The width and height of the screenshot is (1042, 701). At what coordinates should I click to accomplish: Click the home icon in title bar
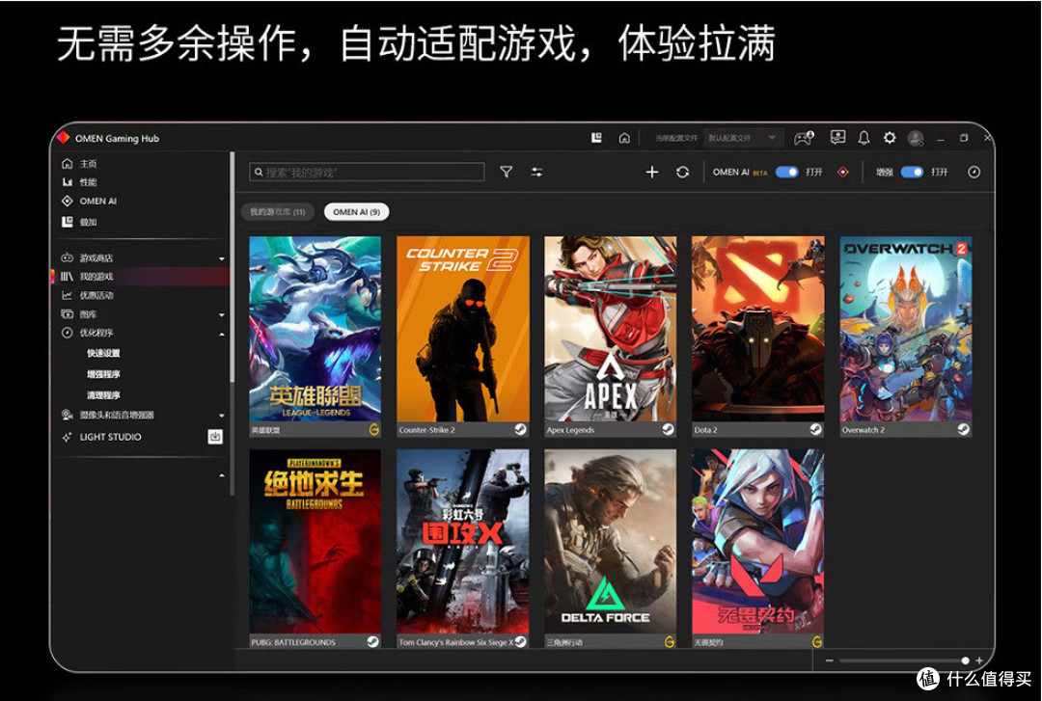624,138
